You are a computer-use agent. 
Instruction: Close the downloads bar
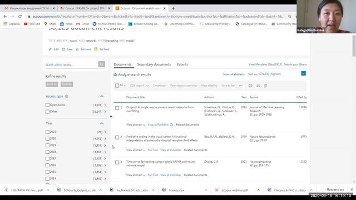point(352,189)
